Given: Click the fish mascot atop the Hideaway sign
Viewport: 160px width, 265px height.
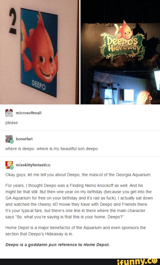Looking at the screenshot, I should [x=125, y=31].
